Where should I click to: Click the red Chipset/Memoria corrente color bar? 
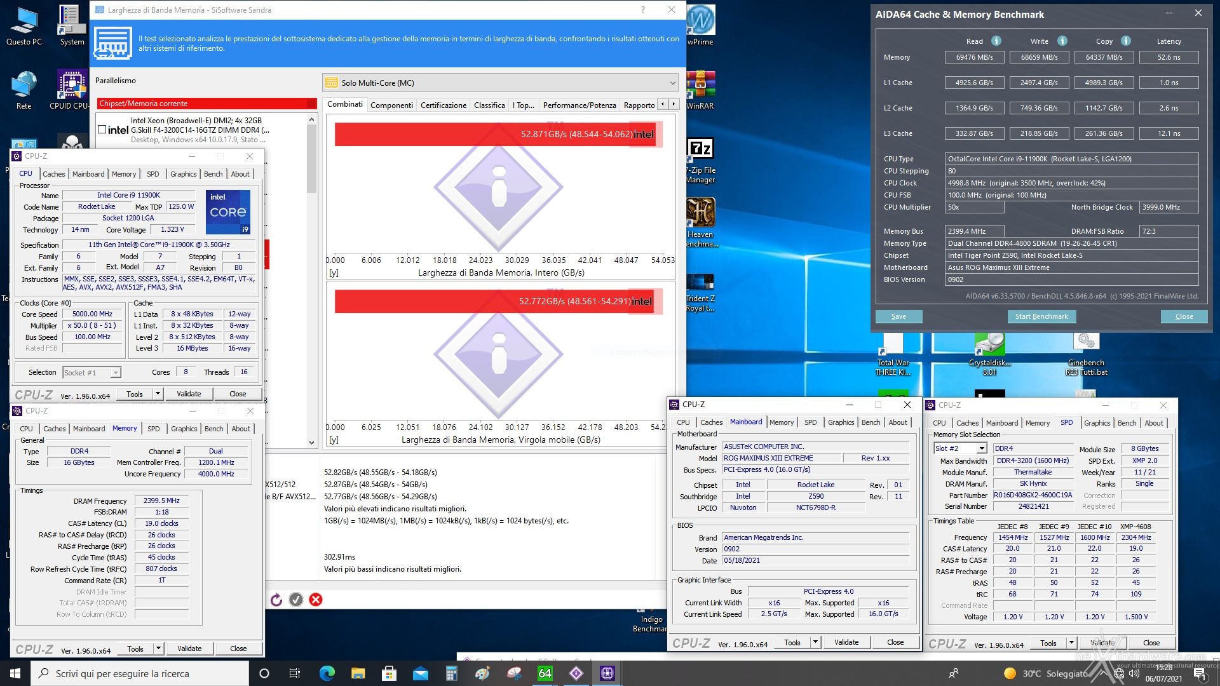point(207,104)
